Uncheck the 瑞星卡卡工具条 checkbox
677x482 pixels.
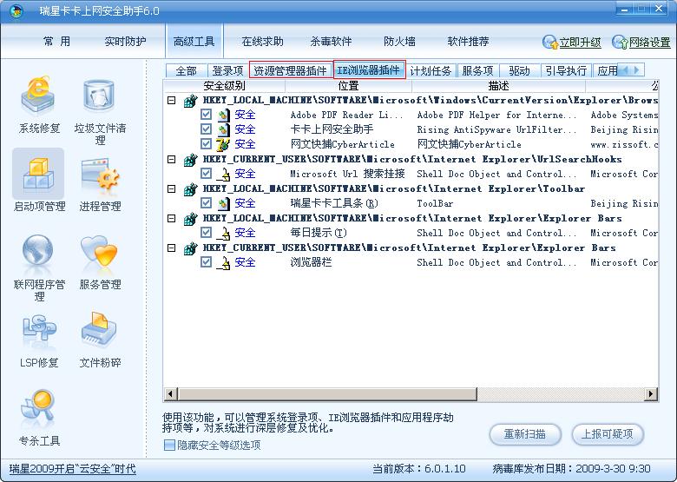pos(206,203)
